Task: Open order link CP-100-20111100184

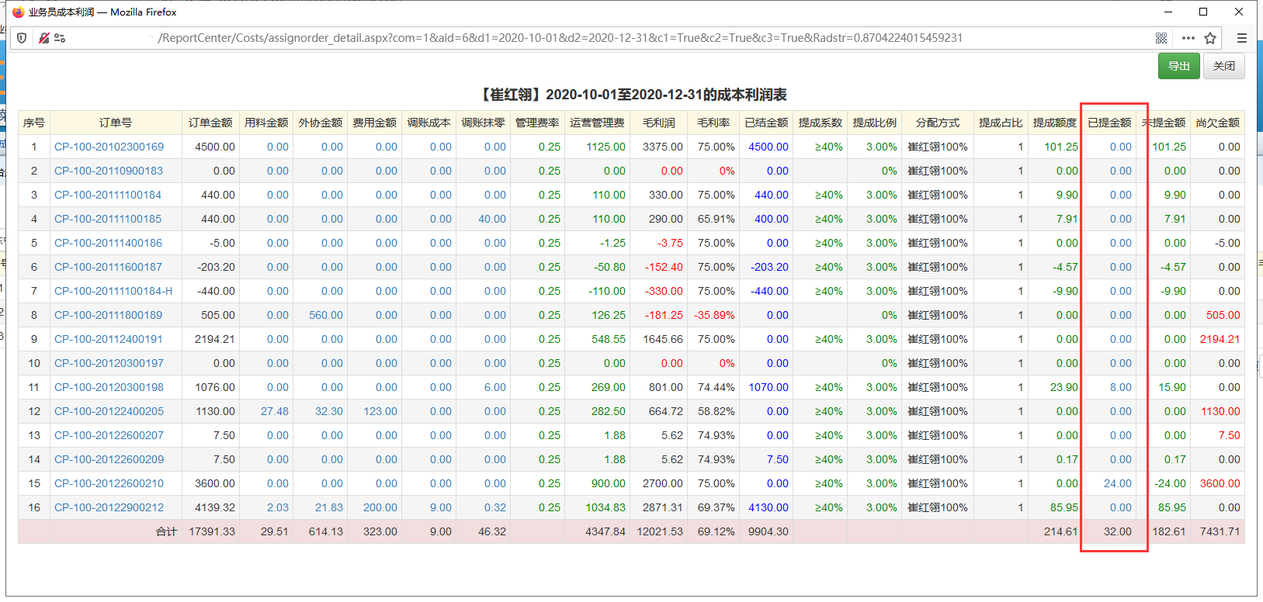Action: pos(108,195)
